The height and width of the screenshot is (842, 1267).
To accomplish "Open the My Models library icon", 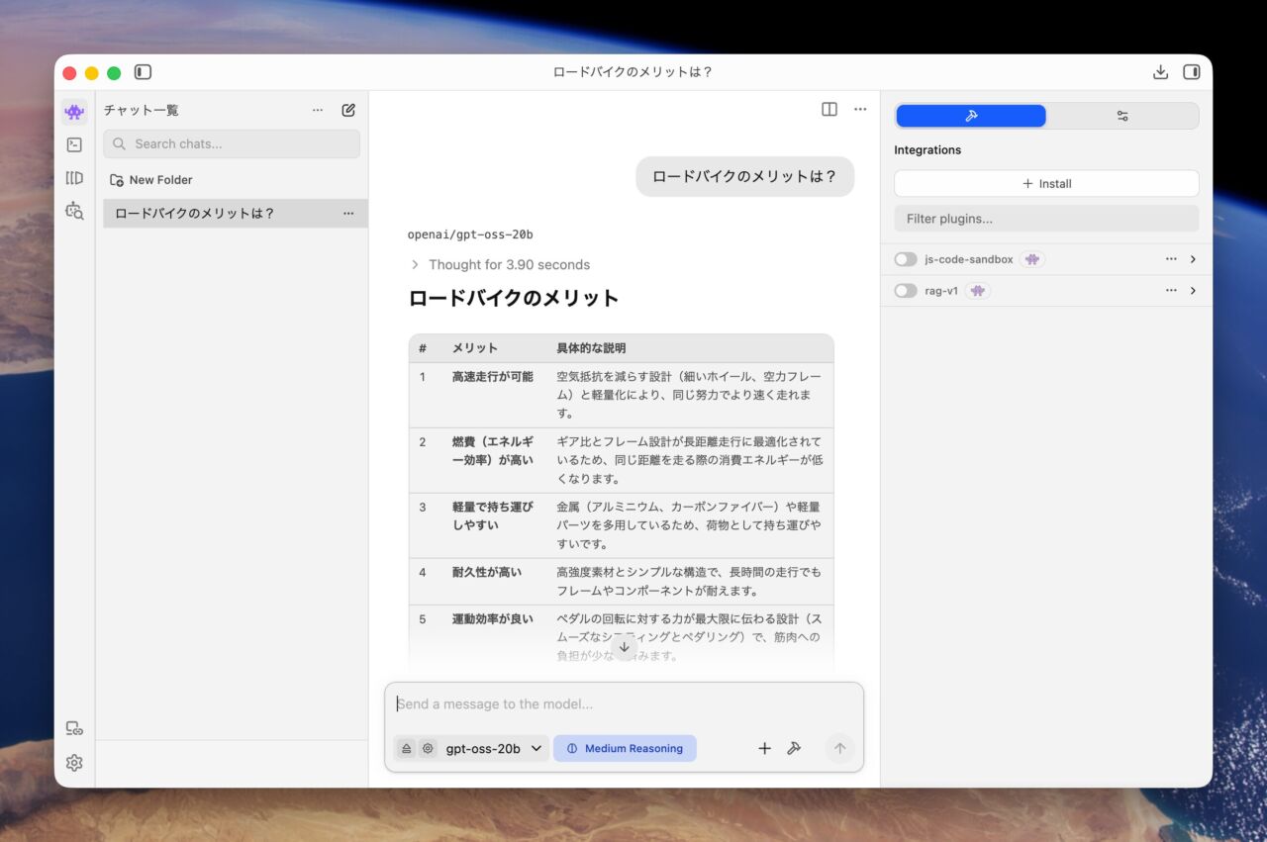I will pyautogui.click(x=74, y=178).
